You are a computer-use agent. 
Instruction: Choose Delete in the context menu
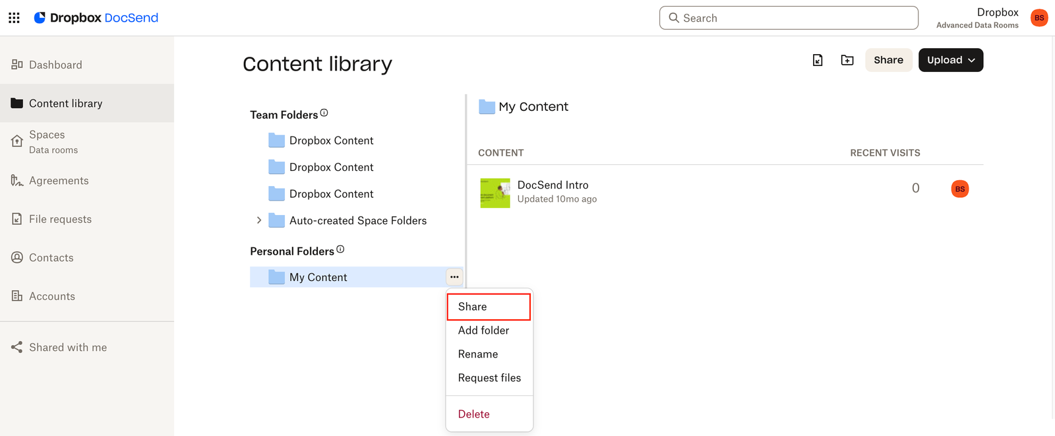[x=489, y=414]
